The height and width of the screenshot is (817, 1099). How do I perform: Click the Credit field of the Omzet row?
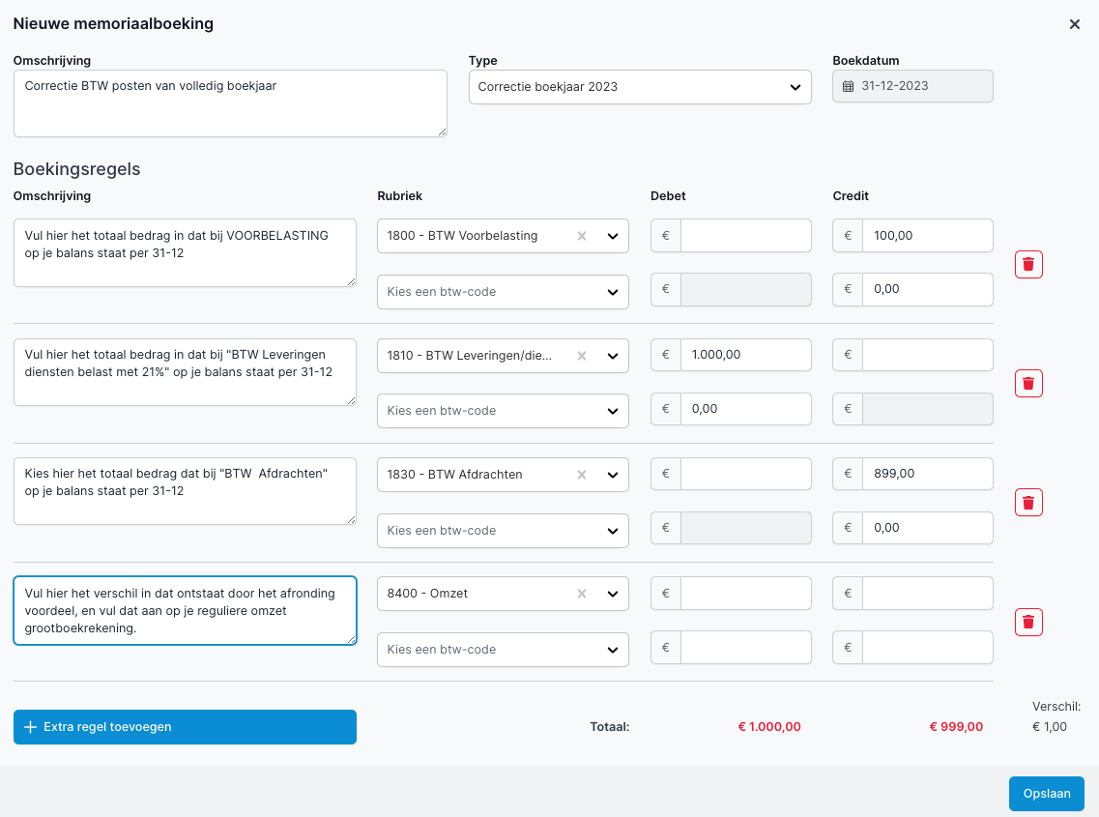click(x=927, y=594)
